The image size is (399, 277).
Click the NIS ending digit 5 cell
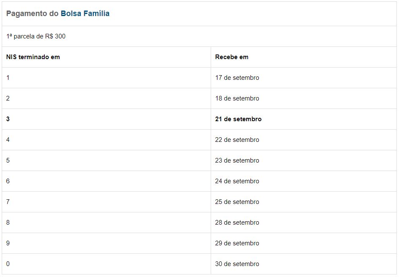106,160
